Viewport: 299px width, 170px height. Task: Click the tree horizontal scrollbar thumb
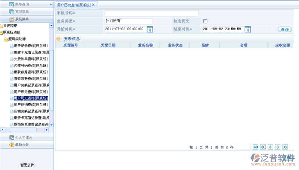(23, 130)
